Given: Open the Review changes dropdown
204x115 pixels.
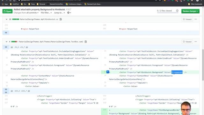Looking at the screenshot, I should [x=190, y=11].
